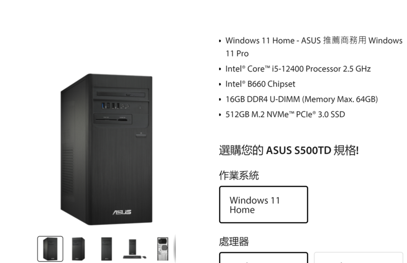
Task: Select the front-view tower thumbnail
Action: (x=106, y=248)
